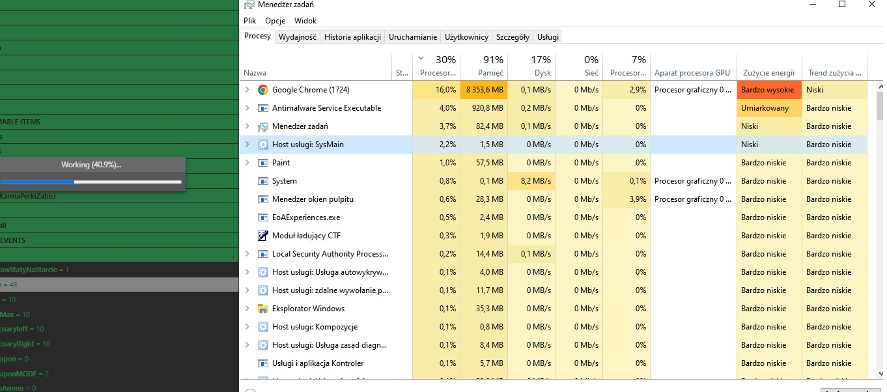This screenshot has width=887, height=392.
Task: Click the Umiarkowany energy cell for Antimalware
Action: click(770, 108)
